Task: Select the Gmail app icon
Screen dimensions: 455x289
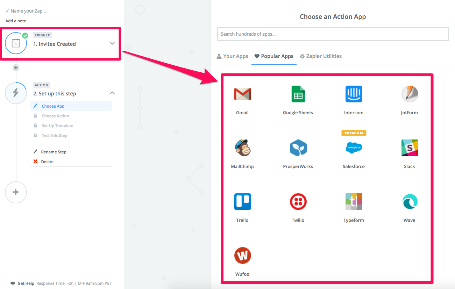Action: pos(242,94)
